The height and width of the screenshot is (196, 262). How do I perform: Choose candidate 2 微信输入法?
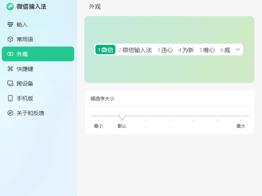(x=135, y=50)
